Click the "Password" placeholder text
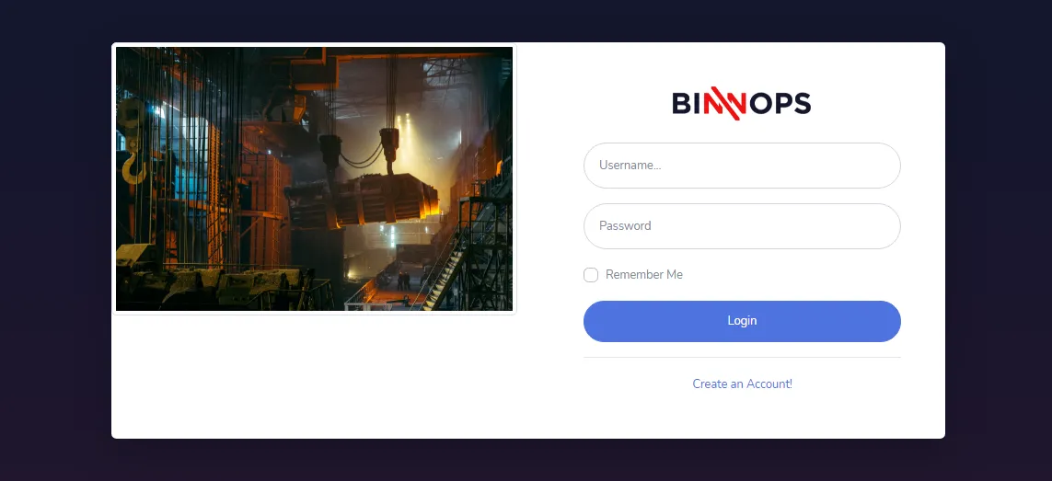This screenshot has height=481, width=1052. [x=625, y=226]
